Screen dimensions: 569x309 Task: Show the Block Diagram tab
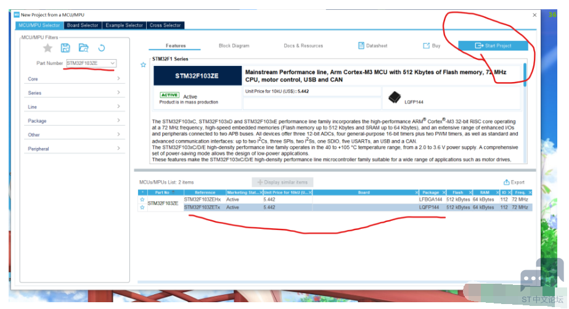coord(234,46)
